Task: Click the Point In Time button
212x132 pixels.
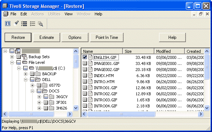Action: click(x=107, y=37)
